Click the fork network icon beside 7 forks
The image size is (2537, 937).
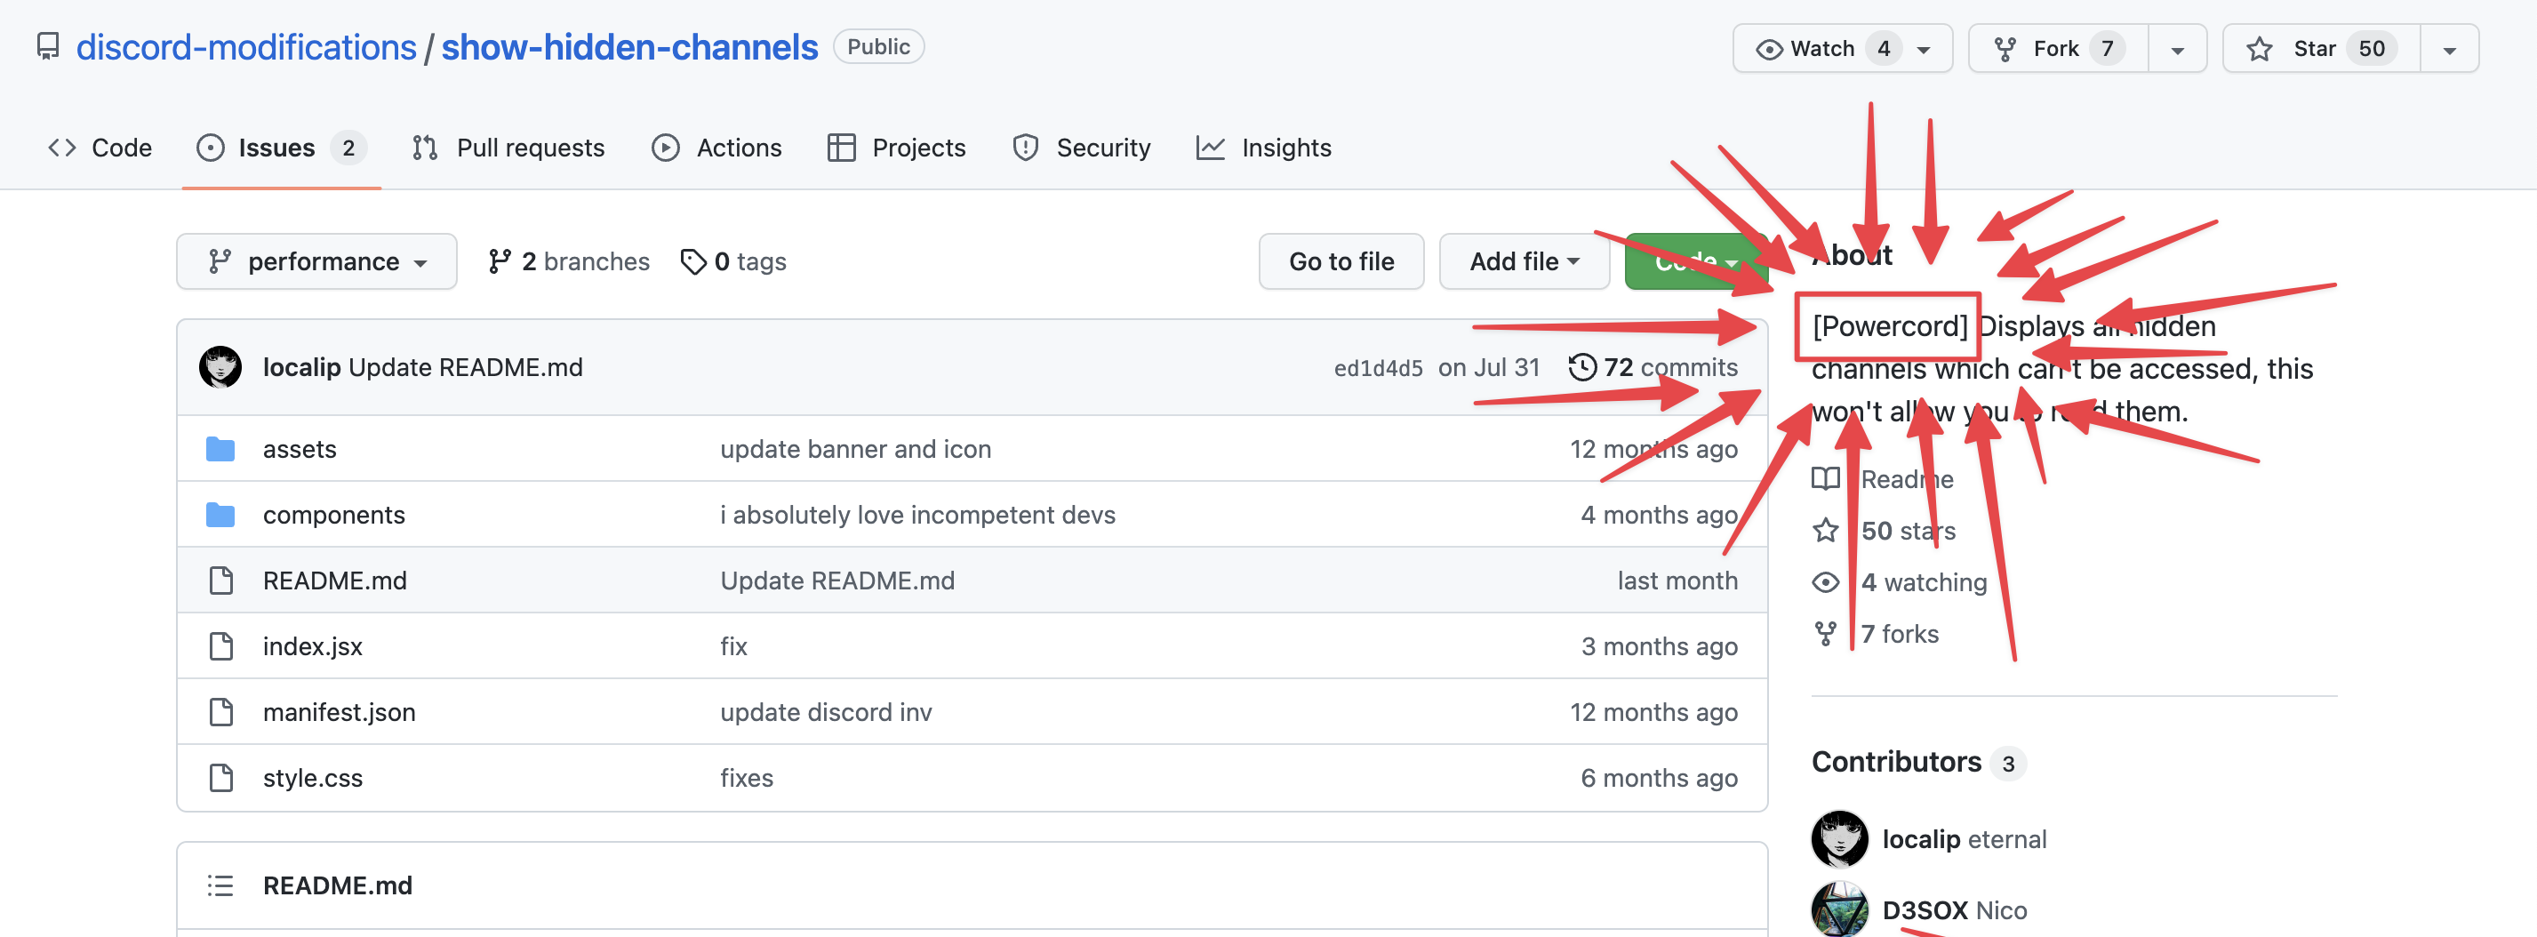click(x=1827, y=634)
